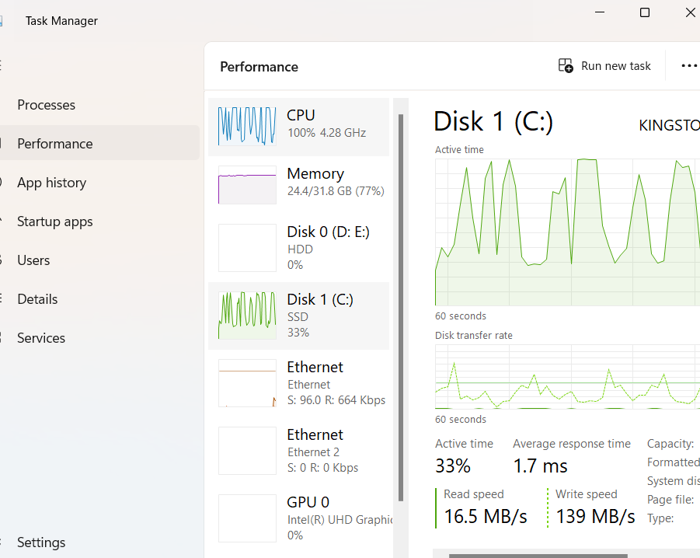Open the three-dot more options menu
The width and height of the screenshot is (700, 558).
(688, 66)
